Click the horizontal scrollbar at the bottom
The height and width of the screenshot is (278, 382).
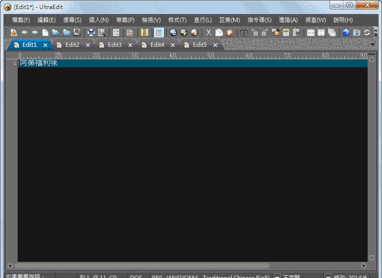[x=143, y=266]
